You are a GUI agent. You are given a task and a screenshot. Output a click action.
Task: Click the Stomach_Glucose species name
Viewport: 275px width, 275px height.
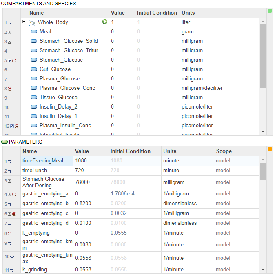[x=61, y=60]
